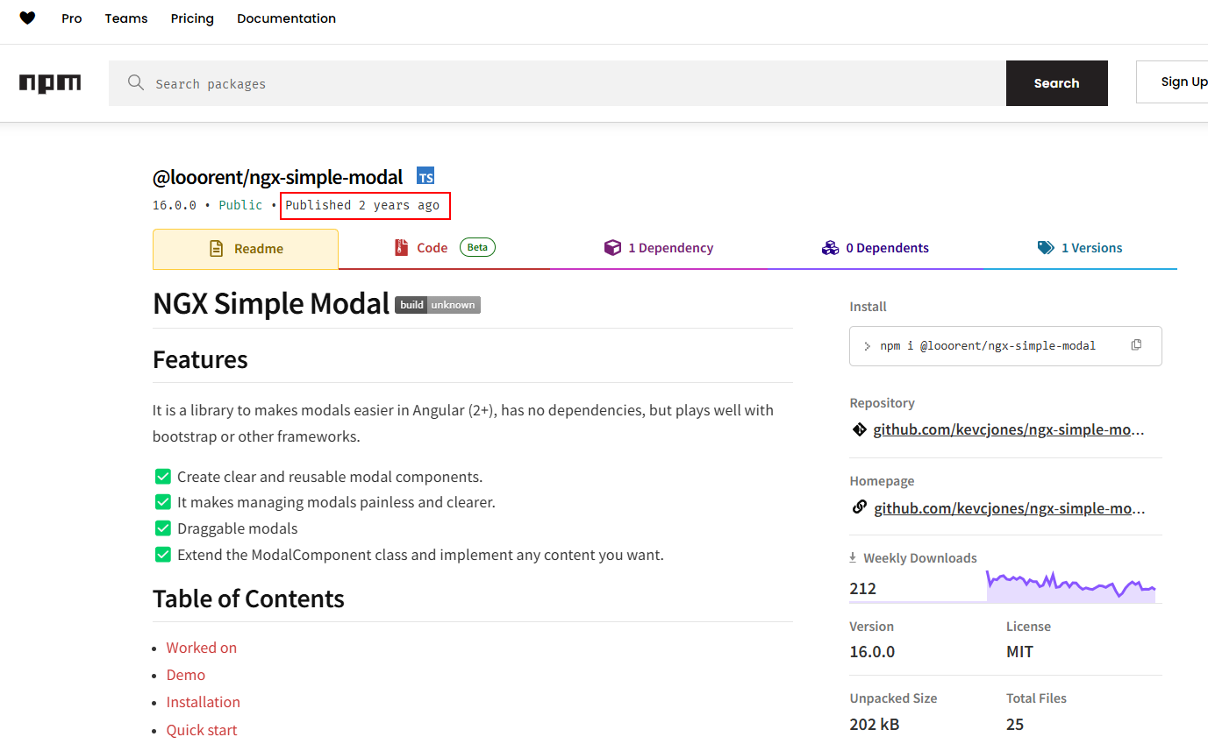Click the green check beside Draggable modals
This screenshot has height=744, width=1208.
[162, 528]
